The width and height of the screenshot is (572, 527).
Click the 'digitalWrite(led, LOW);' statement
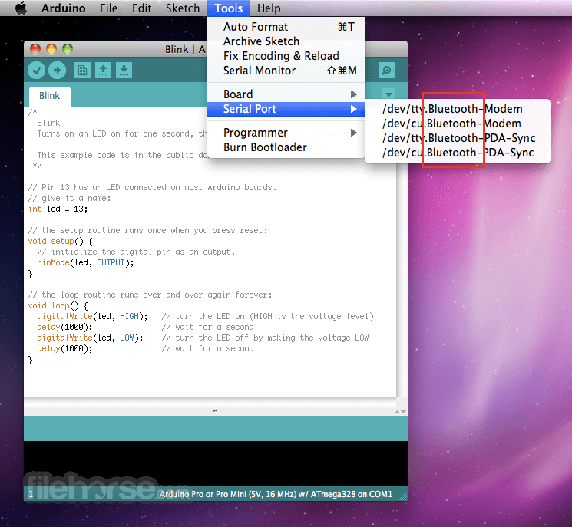[90, 338]
